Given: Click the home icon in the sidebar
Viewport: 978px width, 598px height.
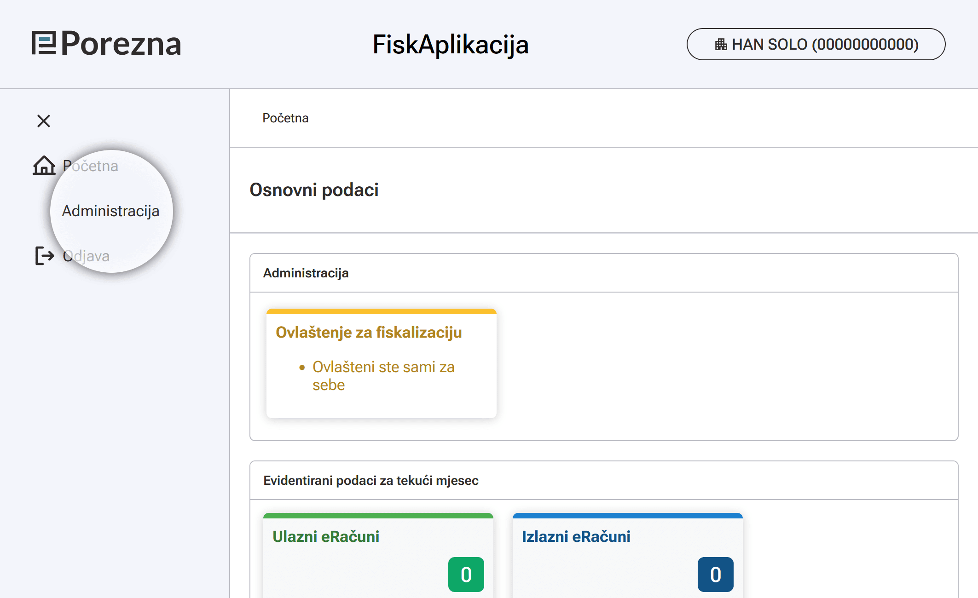Looking at the screenshot, I should (44, 166).
